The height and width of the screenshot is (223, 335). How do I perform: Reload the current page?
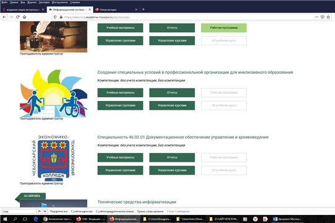coord(18,17)
